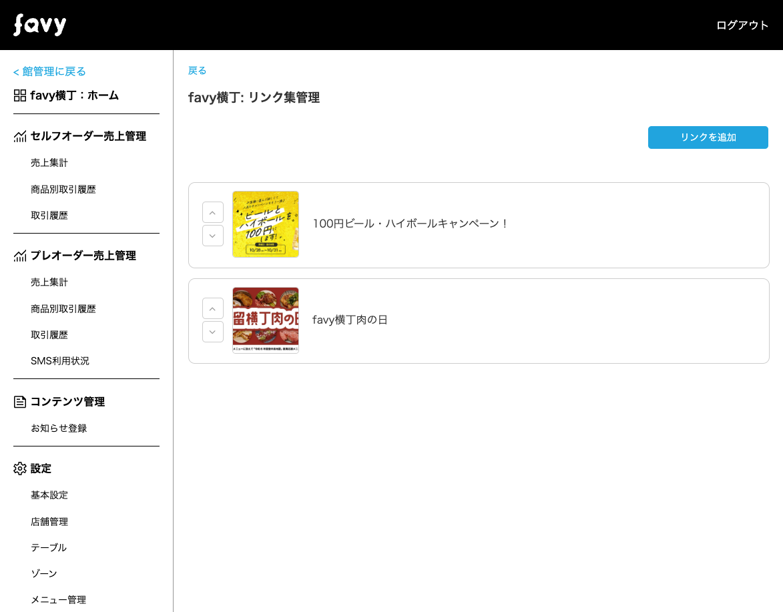Move 100円ビール campaign link down
This screenshot has width=783, height=612.
(213, 236)
